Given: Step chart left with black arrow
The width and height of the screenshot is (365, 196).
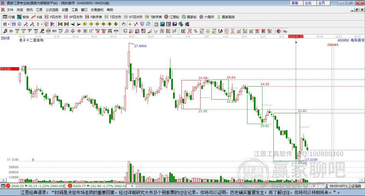Looking at the screenshot, I should tap(73, 24).
